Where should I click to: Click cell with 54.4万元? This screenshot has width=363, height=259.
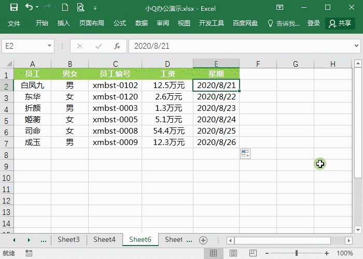(x=167, y=131)
